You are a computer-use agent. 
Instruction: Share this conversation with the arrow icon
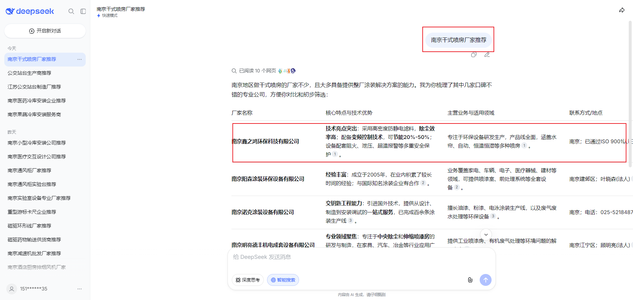tap(622, 10)
